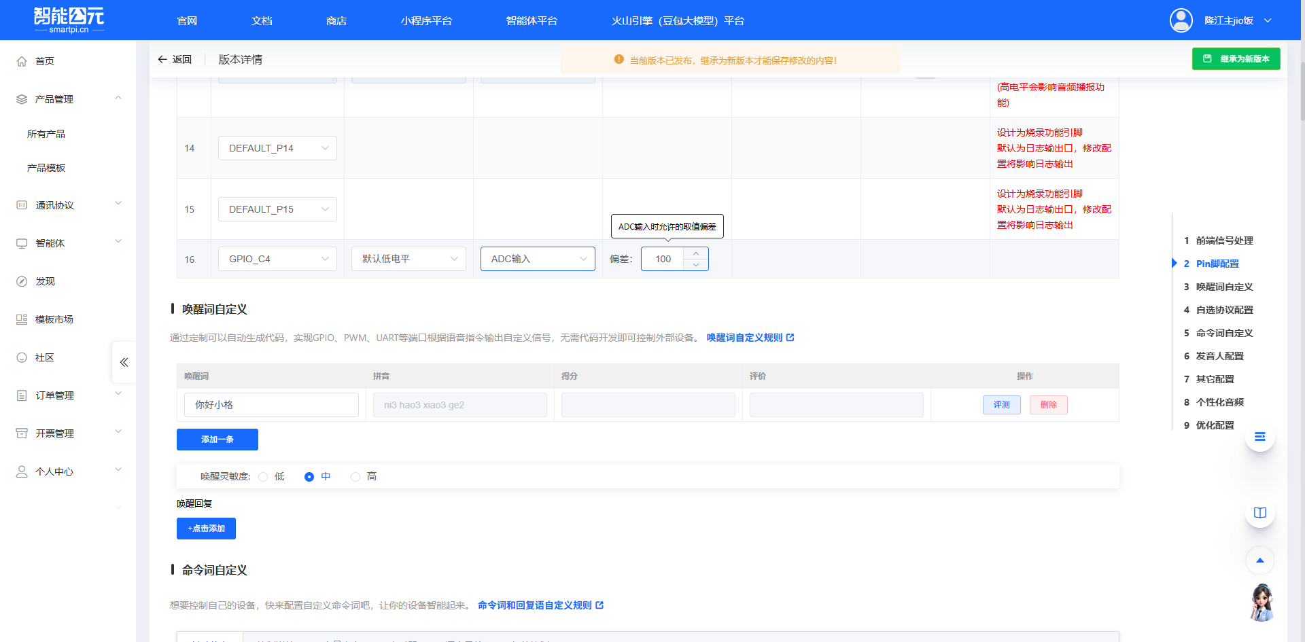Collapse the left sidebar with the « arrow
Viewport: 1305px width, 642px height.
123,362
